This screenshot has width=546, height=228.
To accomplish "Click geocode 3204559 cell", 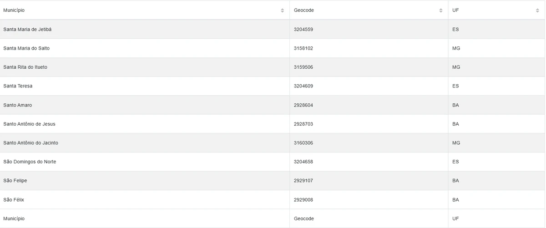I will (x=303, y=29).
